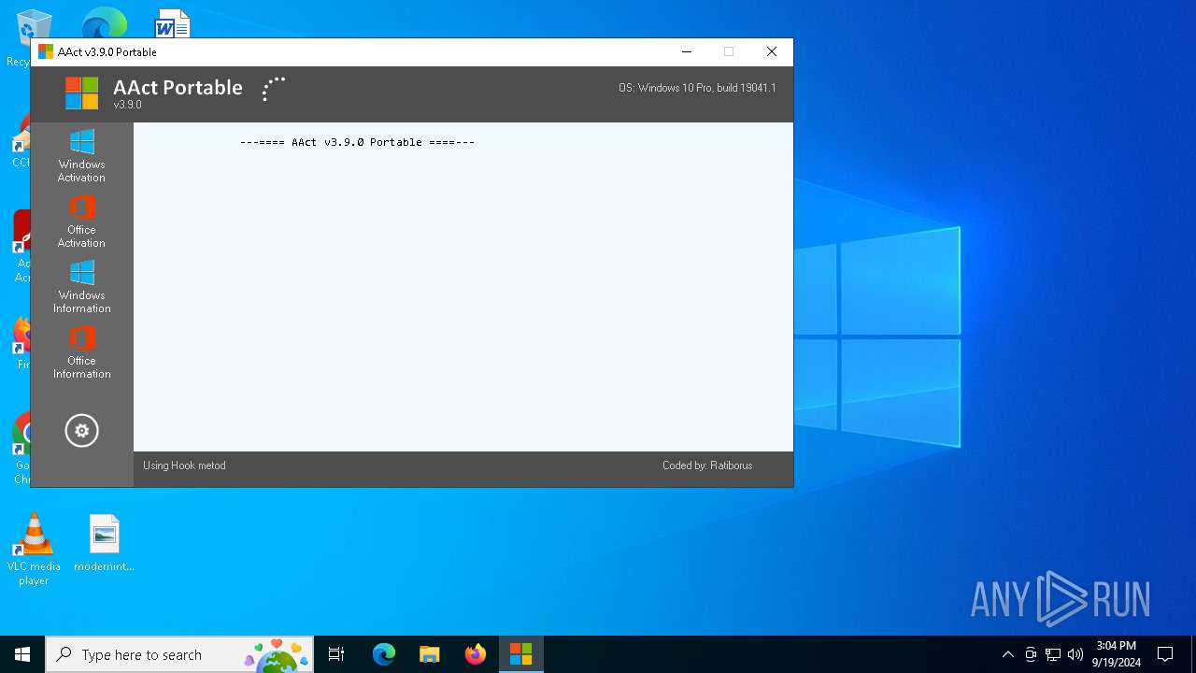This screenshot has height=673, width=1196.
Task: Launch Microsoft Edge from taskbar
Action: click(384, 654)
